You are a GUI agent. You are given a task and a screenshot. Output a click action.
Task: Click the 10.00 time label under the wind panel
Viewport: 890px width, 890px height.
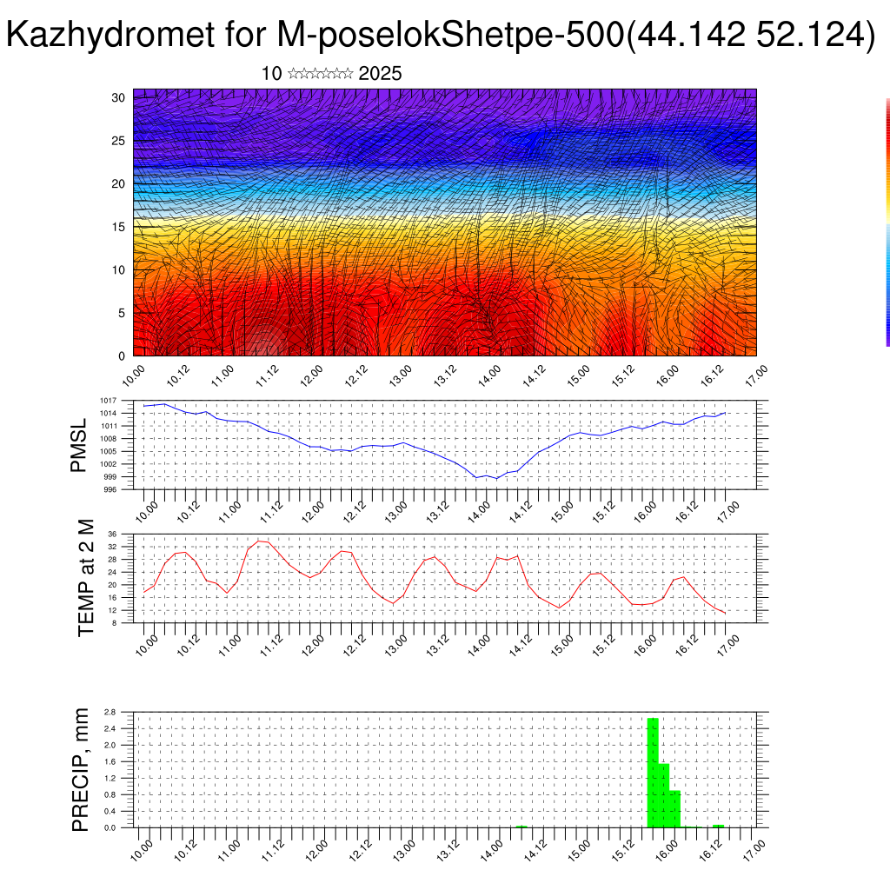pos(133,375)
